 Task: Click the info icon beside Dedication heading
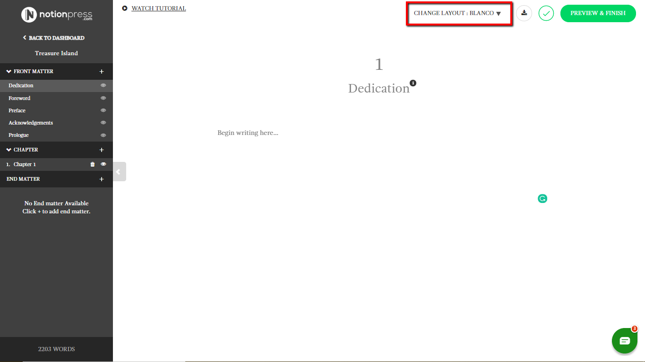pyautogui.click(x=413, y=83)
